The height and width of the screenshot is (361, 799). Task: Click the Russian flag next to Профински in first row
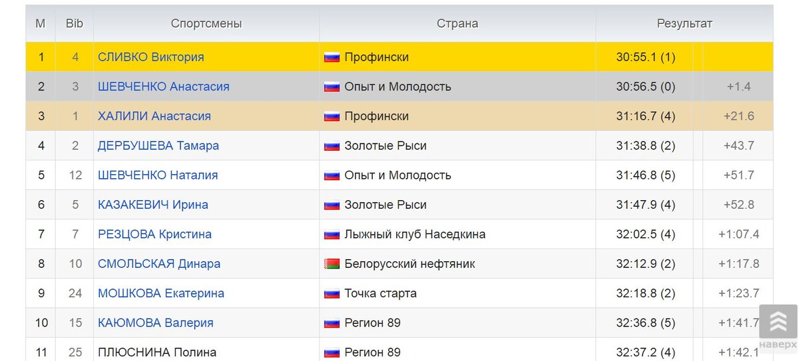point(332,57)
